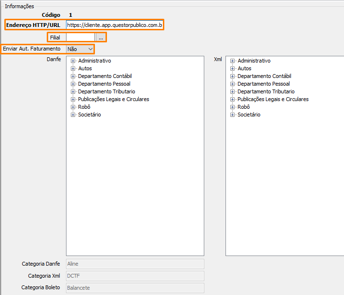Click the Filial text field
The image size is (344, 295).
[x=80, y=38]
